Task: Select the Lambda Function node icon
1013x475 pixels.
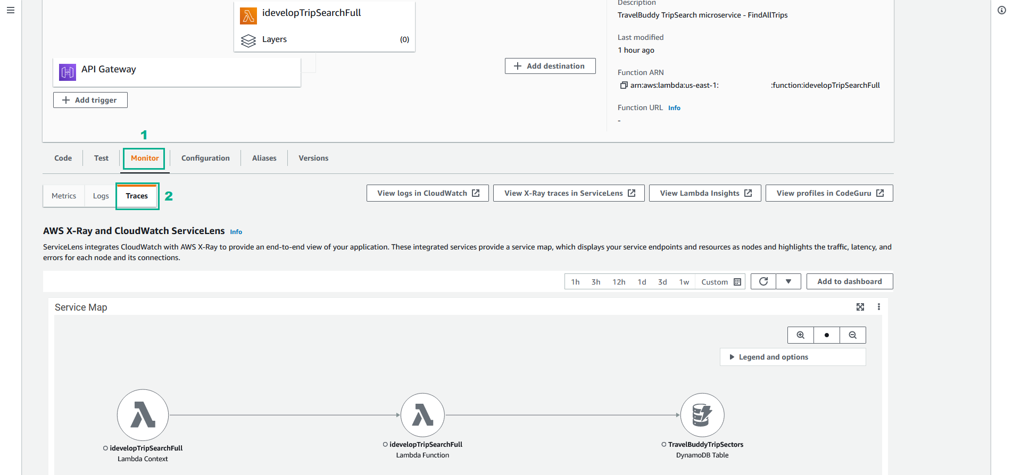Action: coord(422,415)
